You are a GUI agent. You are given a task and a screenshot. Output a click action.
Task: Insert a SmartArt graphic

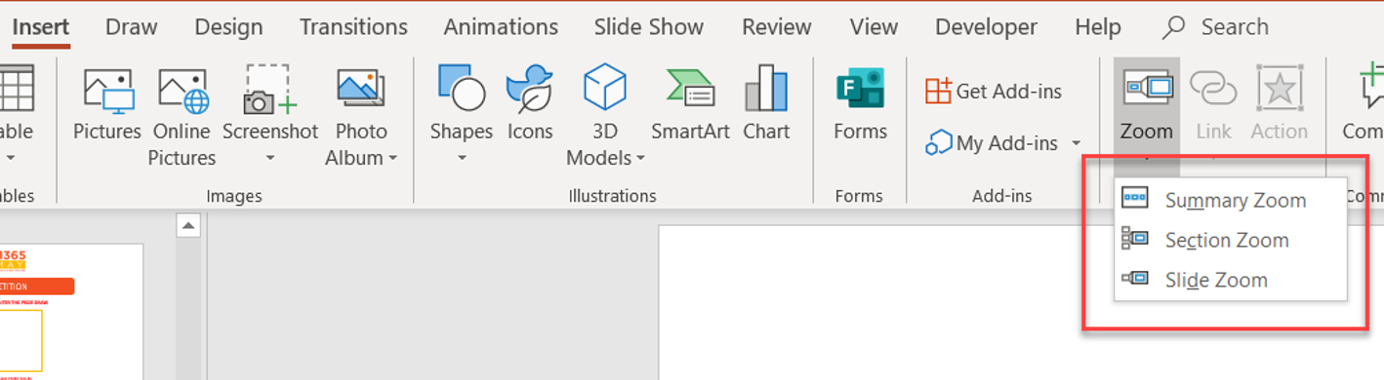[x=690, y=104]
